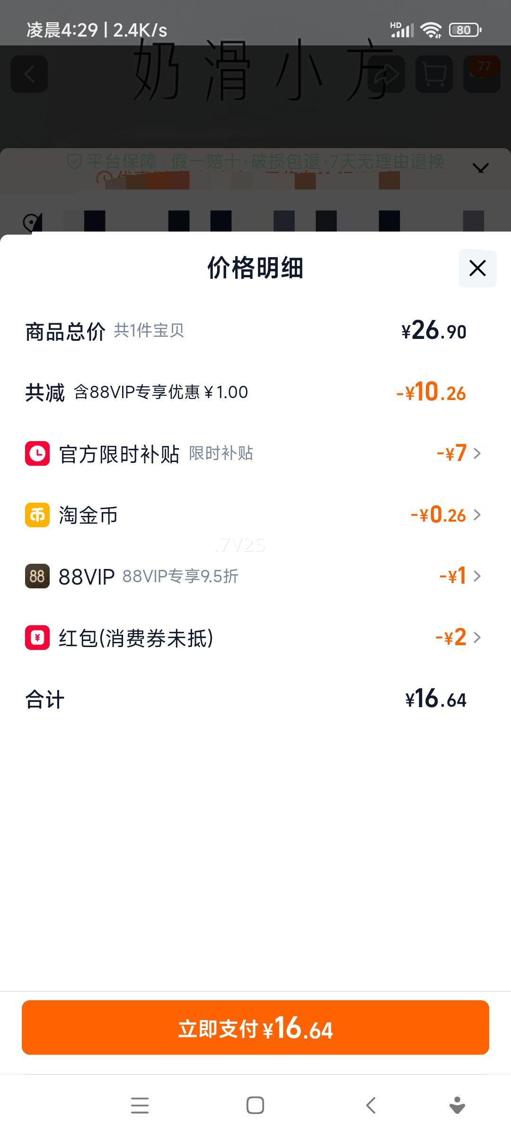Collapse the 平台保障 row down chevron
This screenshot has height=1136, width=511.
[480, 168]
